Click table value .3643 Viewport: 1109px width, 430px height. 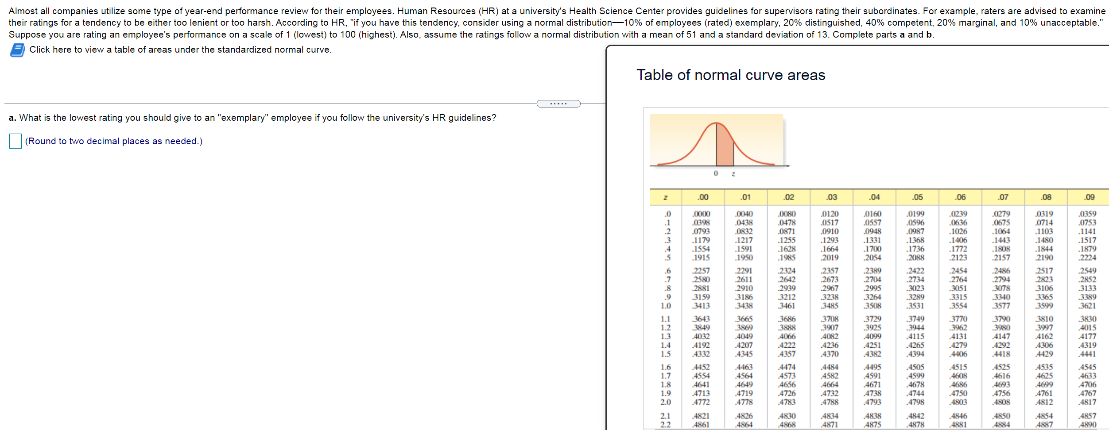pos(702,319)
